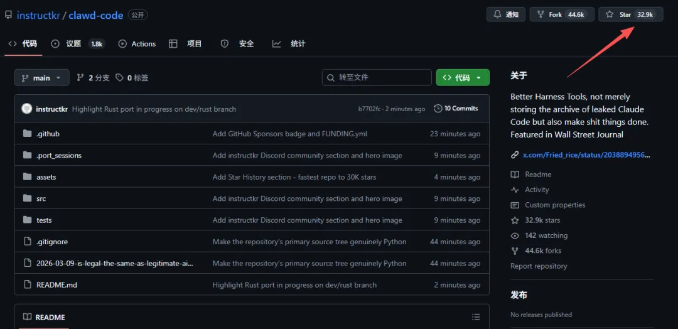Click the Fork repository icon
Screen dimensions: 678x329
[x=541, y=14]
